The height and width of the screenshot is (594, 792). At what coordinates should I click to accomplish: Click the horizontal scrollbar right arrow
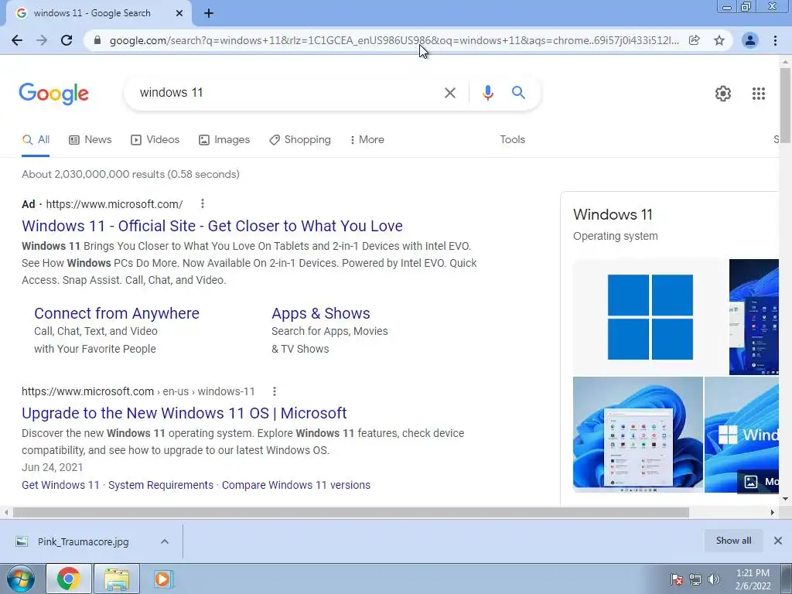[773, 512]
